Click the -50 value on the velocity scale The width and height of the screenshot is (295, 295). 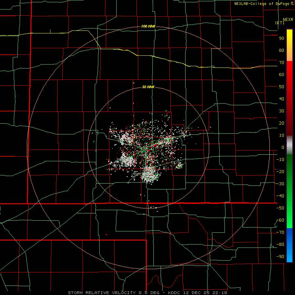tap(280, 208)
